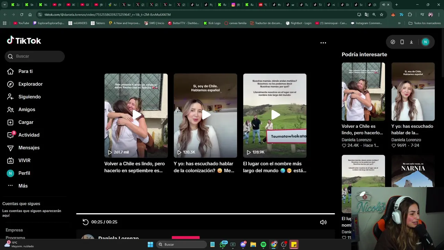Open Sticky Notes from the taskbar

(x=294, y=244)
